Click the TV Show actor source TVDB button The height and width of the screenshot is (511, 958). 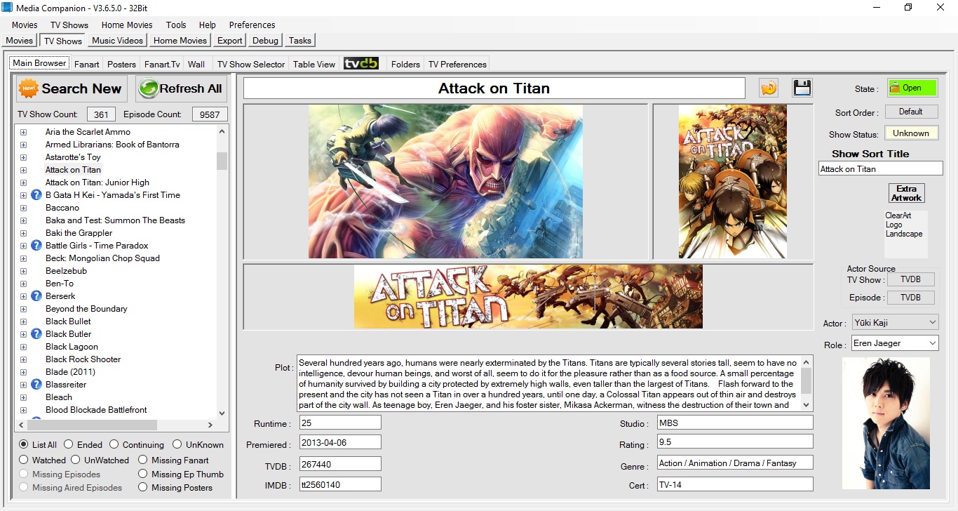click(x=910, y=279)
